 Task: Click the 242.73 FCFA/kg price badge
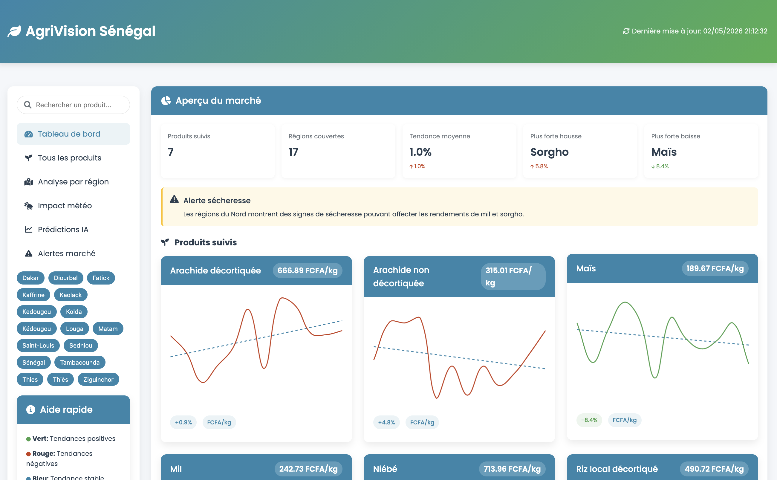tap(308, 469)
